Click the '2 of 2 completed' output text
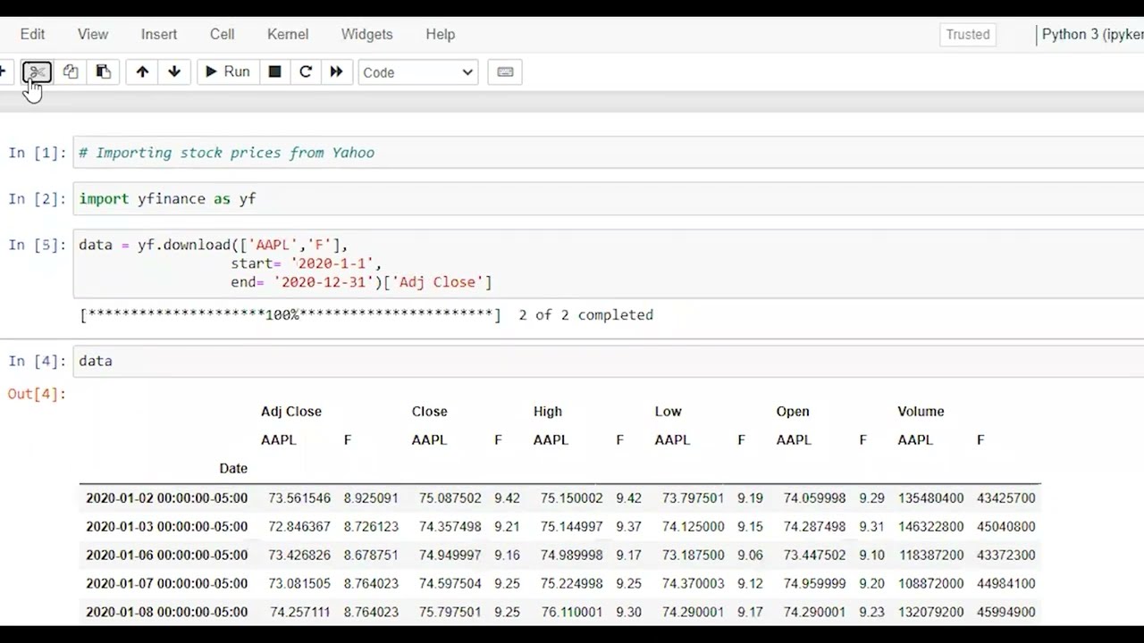Image resolution: width=1144 pixels, height=643 pixels. point(585,314)
